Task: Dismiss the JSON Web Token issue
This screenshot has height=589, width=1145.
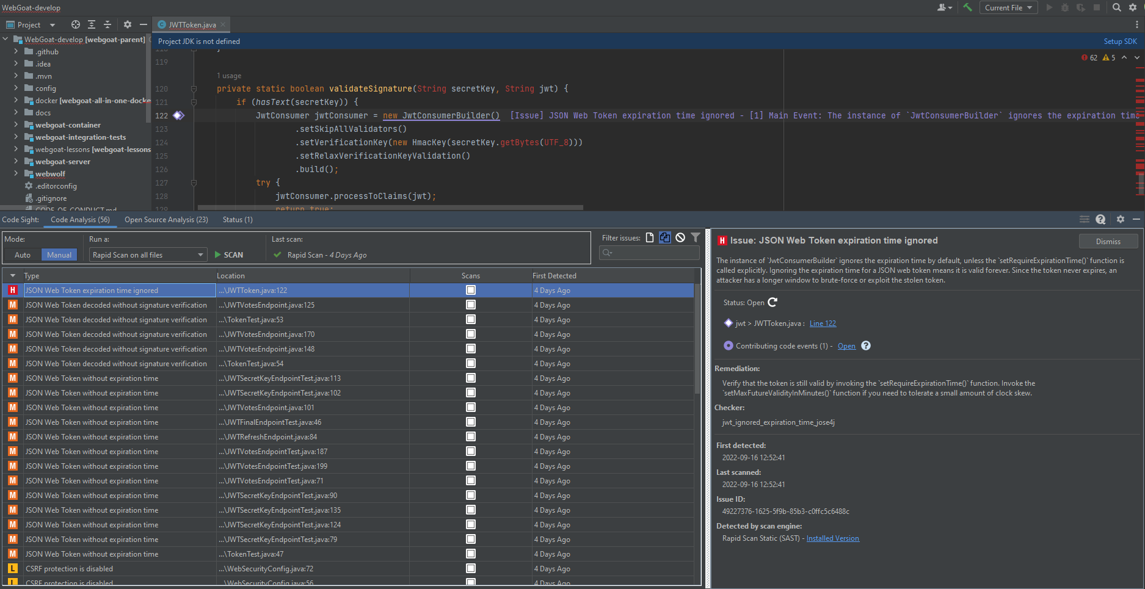Action: 1108,241
